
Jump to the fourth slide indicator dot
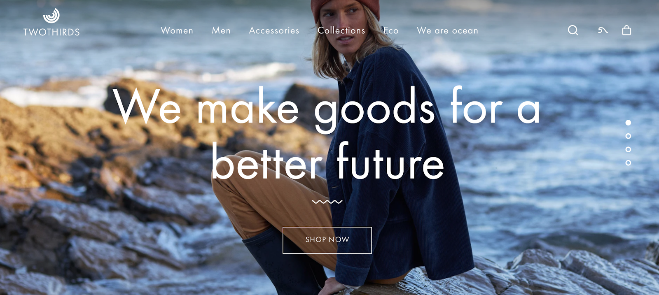[x=628, y=163]
